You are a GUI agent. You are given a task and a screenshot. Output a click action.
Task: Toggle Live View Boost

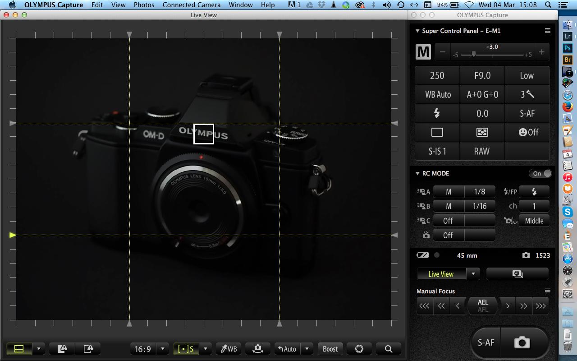330,349
